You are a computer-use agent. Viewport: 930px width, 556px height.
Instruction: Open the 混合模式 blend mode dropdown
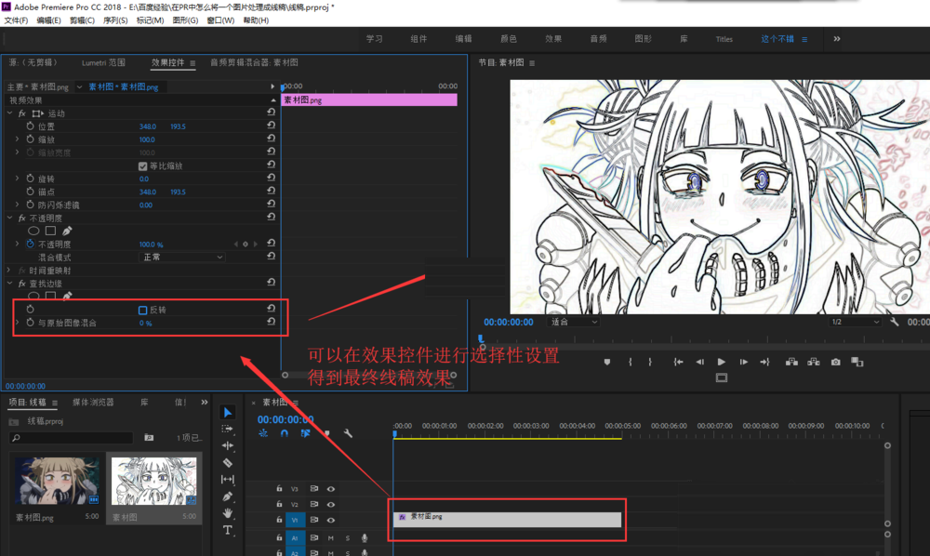point(182,257)
